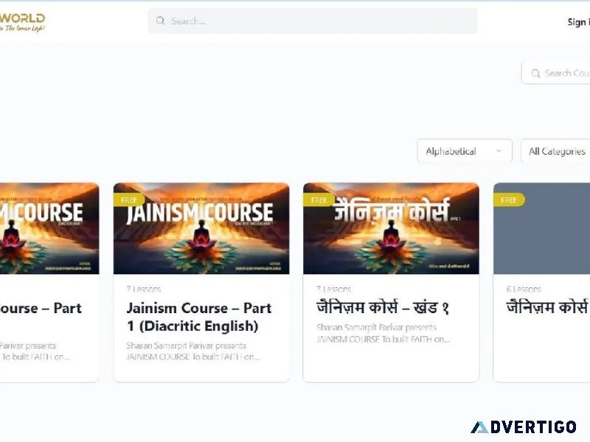Focus the top Search input field
Viewport: 590px width, 442px height.
pos(313,21)
